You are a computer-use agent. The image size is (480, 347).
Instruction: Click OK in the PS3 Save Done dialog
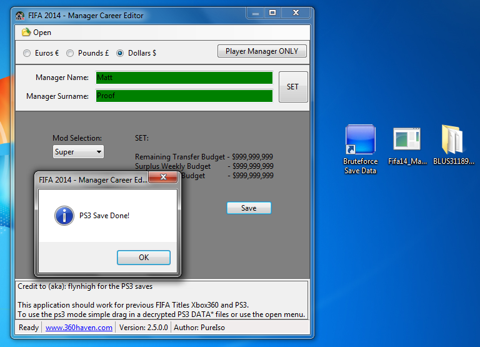[x=144, y=257]
